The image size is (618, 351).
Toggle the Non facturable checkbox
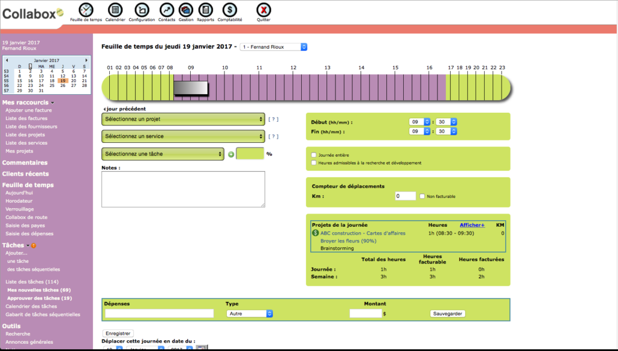(x=422, y=196)
